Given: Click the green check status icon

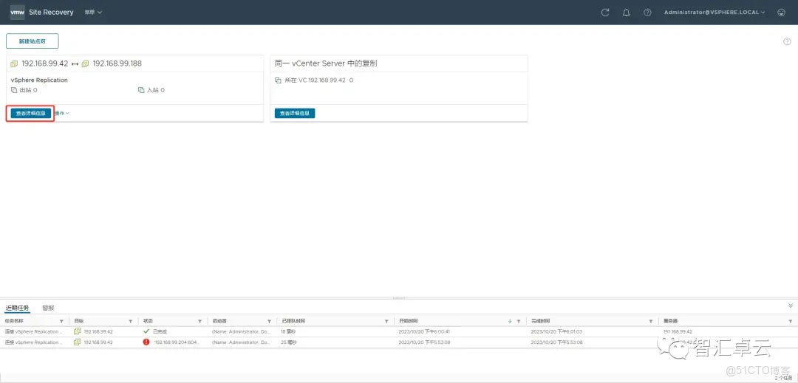Looking at the screenshot, I should pyautogui.click(x=146, y=331).
